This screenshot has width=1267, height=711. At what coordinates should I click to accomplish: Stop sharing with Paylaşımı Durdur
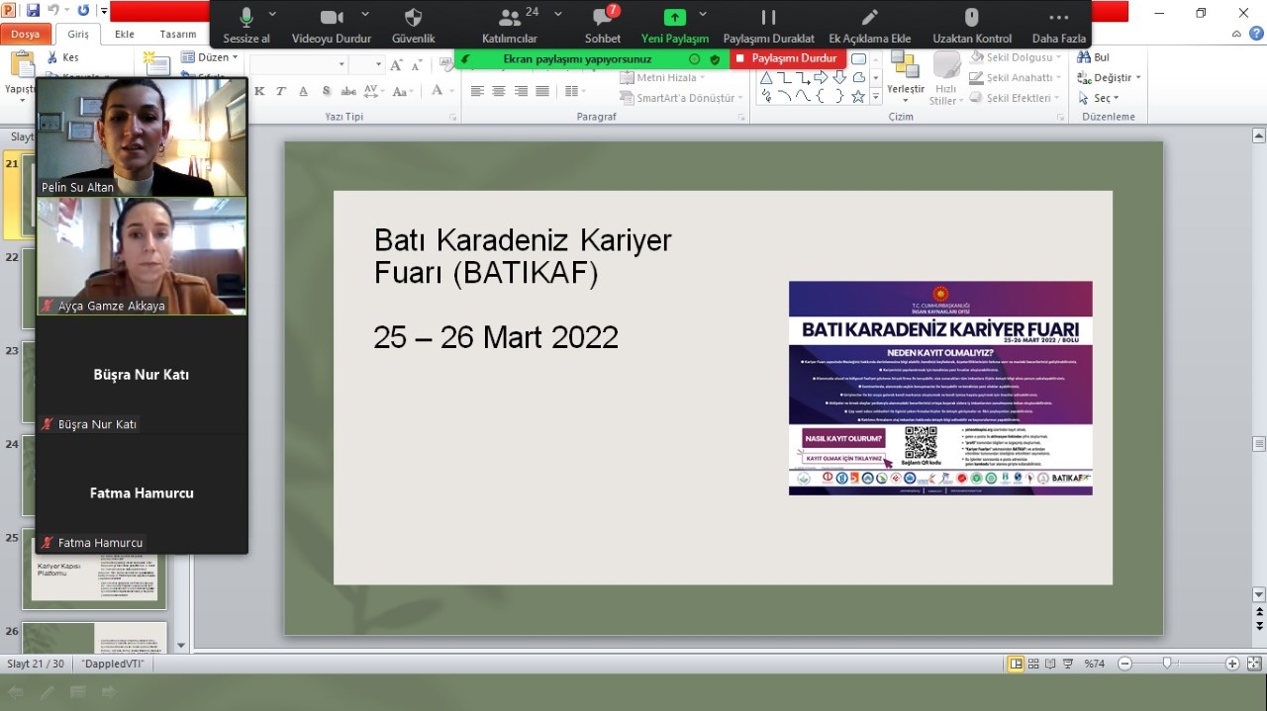[x=788, y=58]
